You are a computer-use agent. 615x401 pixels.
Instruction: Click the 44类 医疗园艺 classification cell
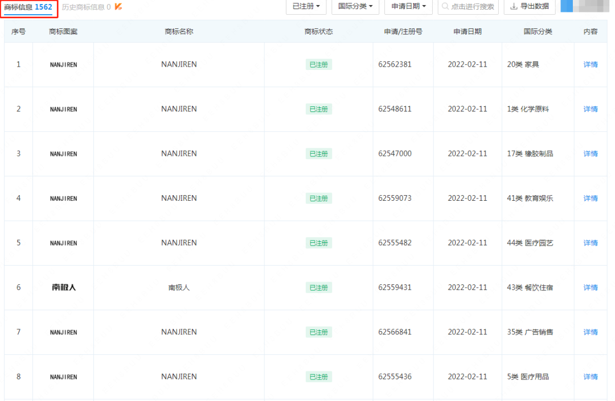tap(530, 243)
